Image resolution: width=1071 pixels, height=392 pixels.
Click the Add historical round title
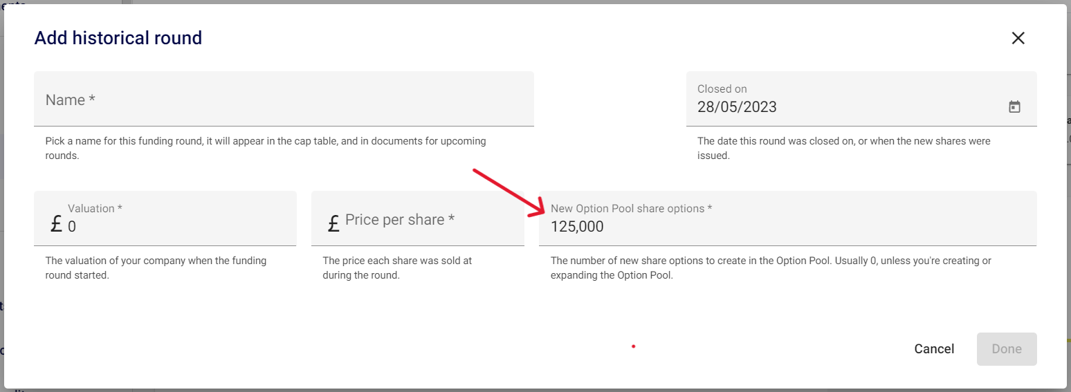click(118, 38)
